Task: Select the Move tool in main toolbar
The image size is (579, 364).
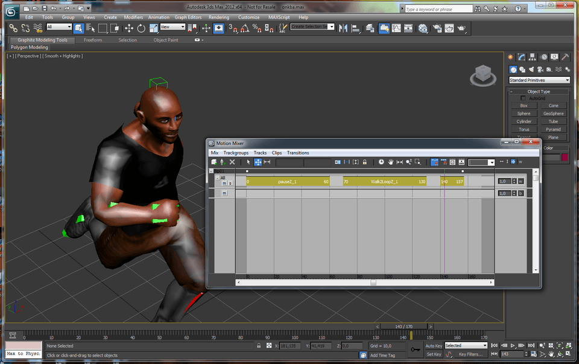Action: coord(129,28)
